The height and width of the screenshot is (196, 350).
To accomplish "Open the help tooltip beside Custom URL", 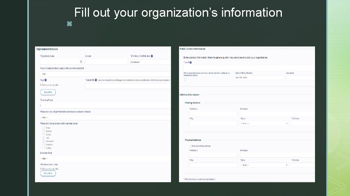I will [x=96, y=80].
